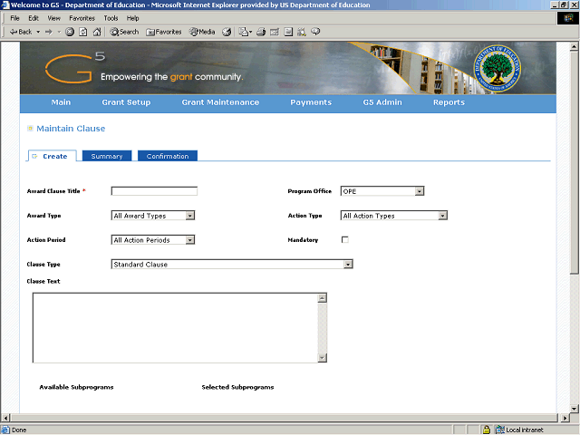Switch to the Confirmation tab

pyautogui.click(x=168, y=156)
